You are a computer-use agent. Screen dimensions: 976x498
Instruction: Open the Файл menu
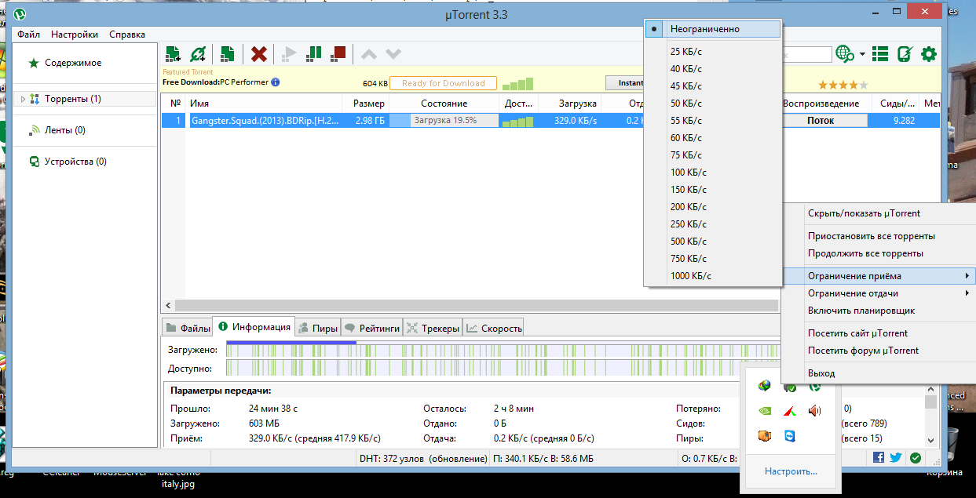[28, 35]
